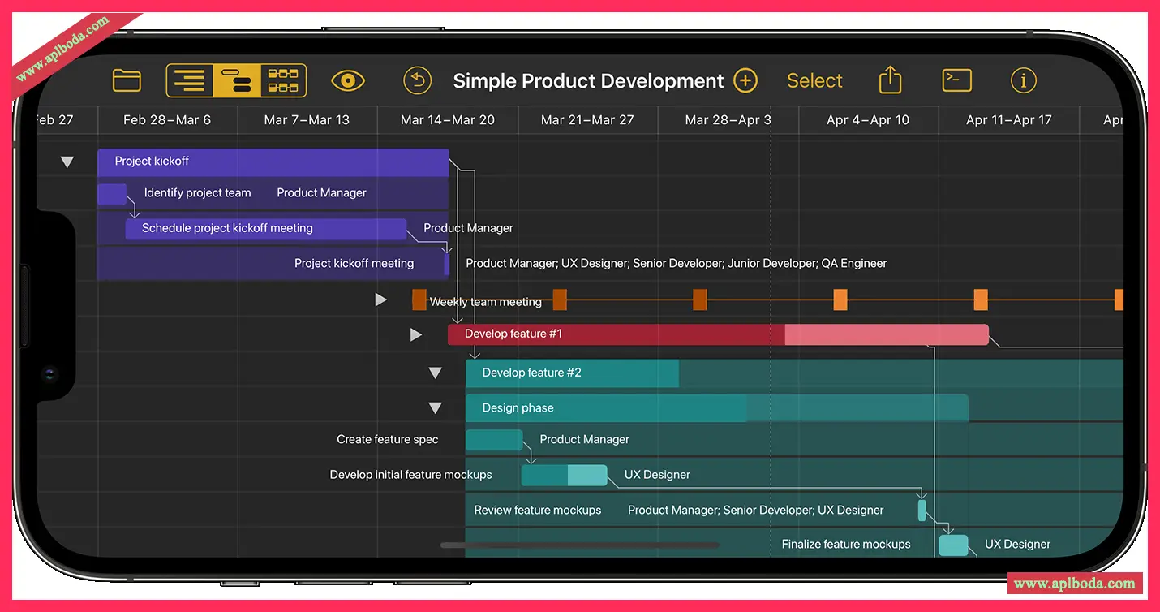Select the Develop feature #1 progress bar
Screen dimensions: 1160x612
718,334
